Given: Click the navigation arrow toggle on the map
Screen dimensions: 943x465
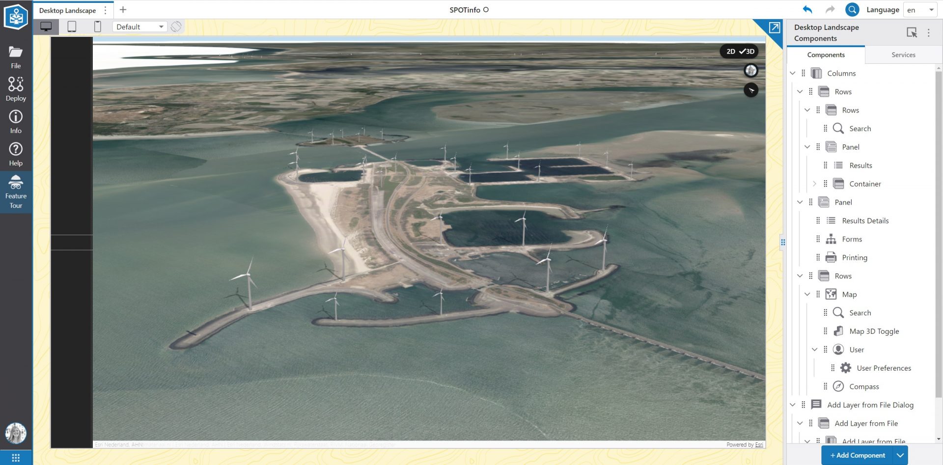Looking at the screenshot, I should (x=751, y=90).
